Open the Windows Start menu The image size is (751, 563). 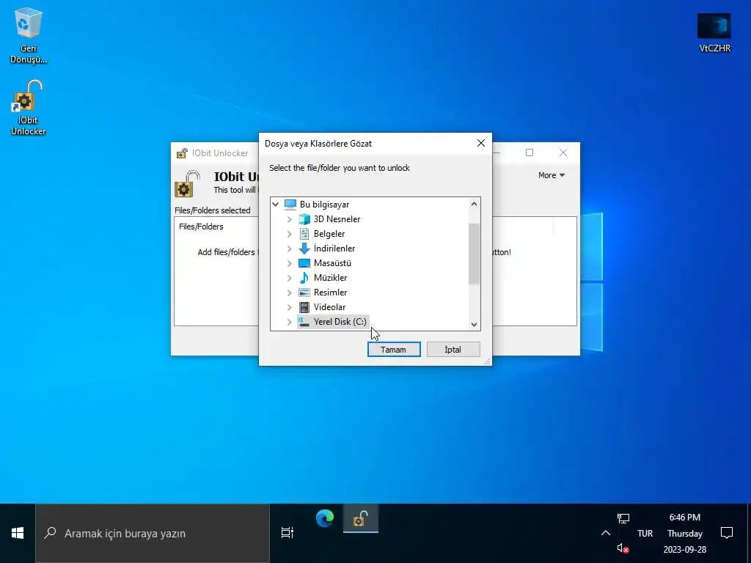pos(18,533)
